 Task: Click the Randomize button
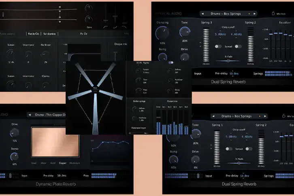tap(49, 34)
